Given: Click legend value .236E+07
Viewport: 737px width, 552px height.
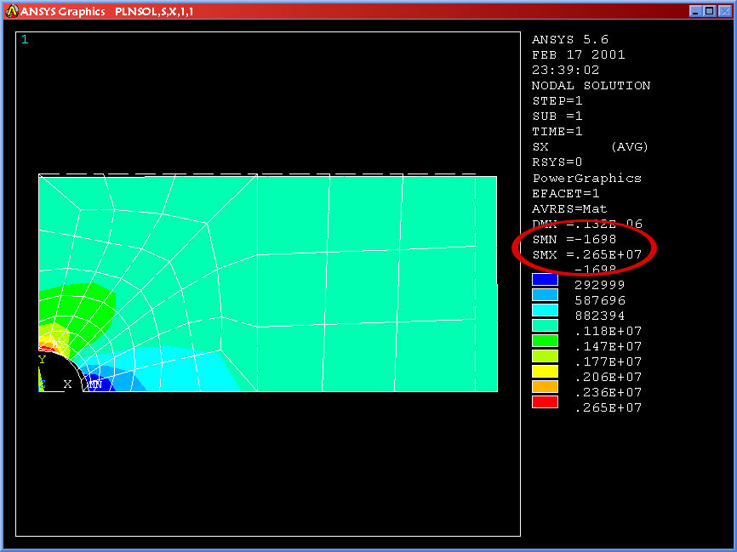Looking at the screenshot, I should tap(608, 392).
